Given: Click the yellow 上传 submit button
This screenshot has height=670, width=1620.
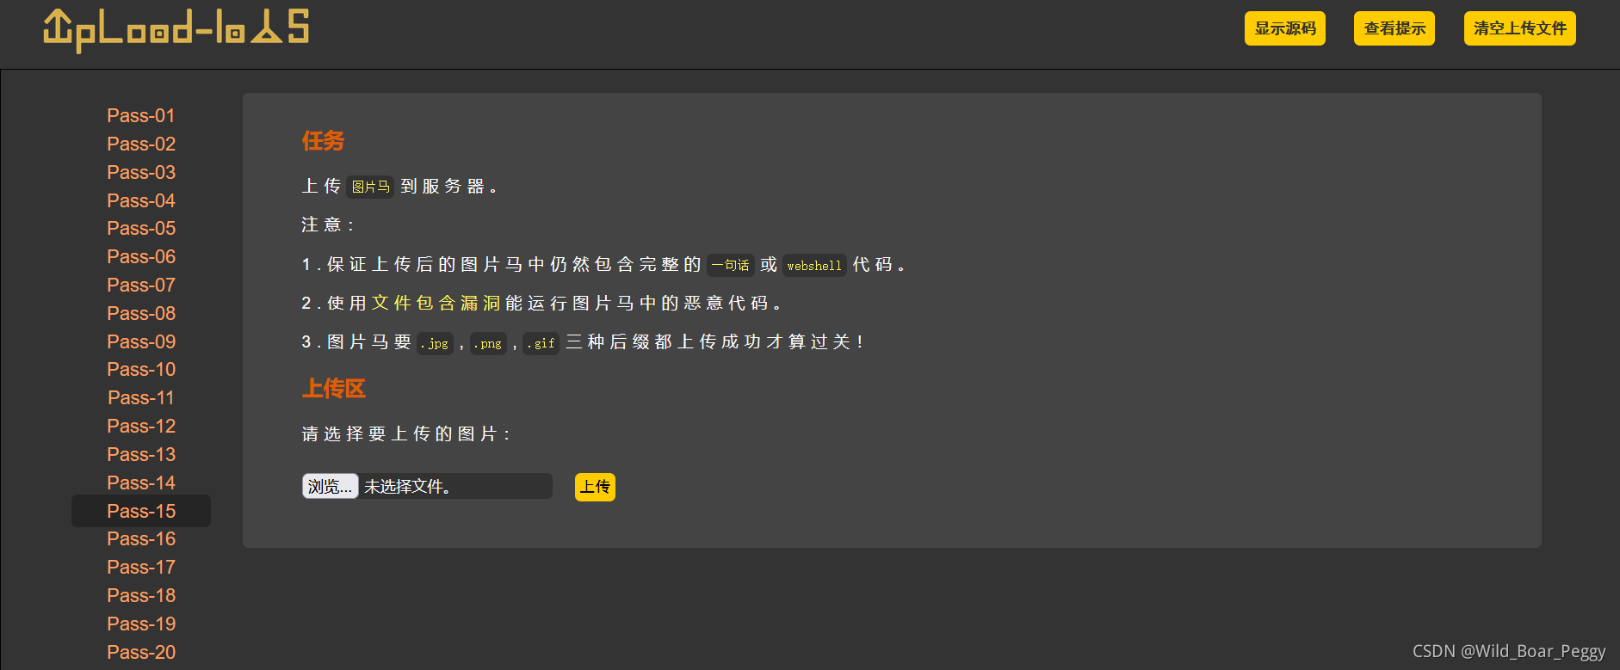Looking at the screenshot, I should [595, 487].
